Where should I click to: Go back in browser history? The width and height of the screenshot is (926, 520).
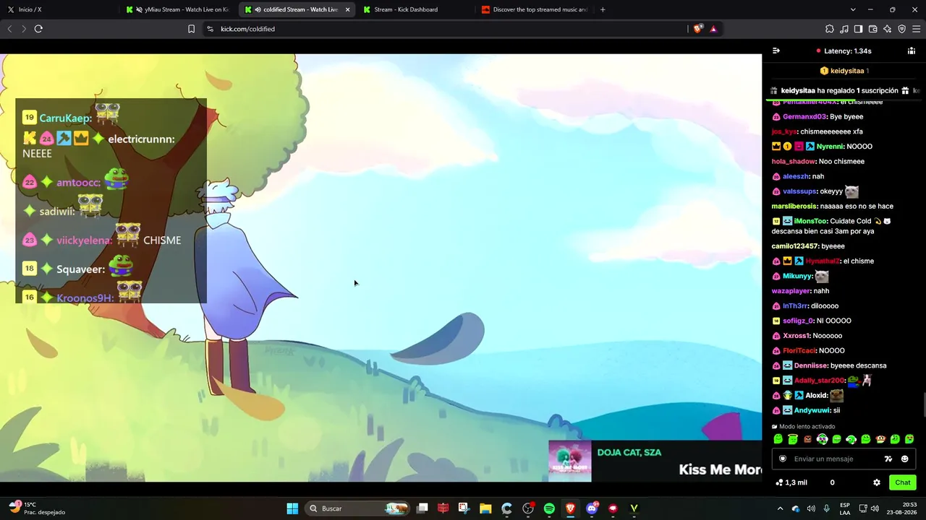pyautogui.click(x=9, y=29)
